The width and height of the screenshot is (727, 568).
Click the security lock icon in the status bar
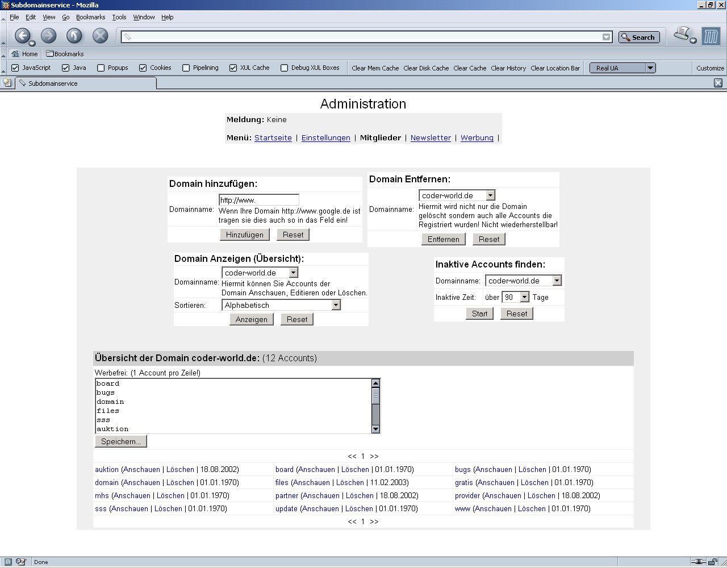[713, 562]
